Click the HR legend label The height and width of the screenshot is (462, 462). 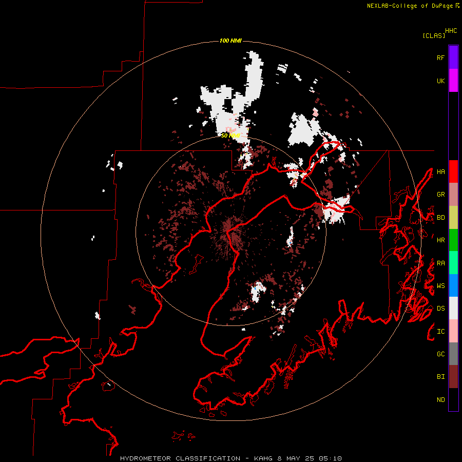pos(440,240)
